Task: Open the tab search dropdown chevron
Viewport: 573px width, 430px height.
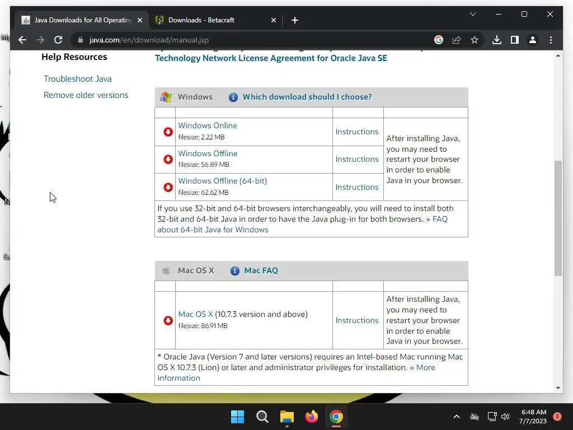Action: [x=472, y=14]
